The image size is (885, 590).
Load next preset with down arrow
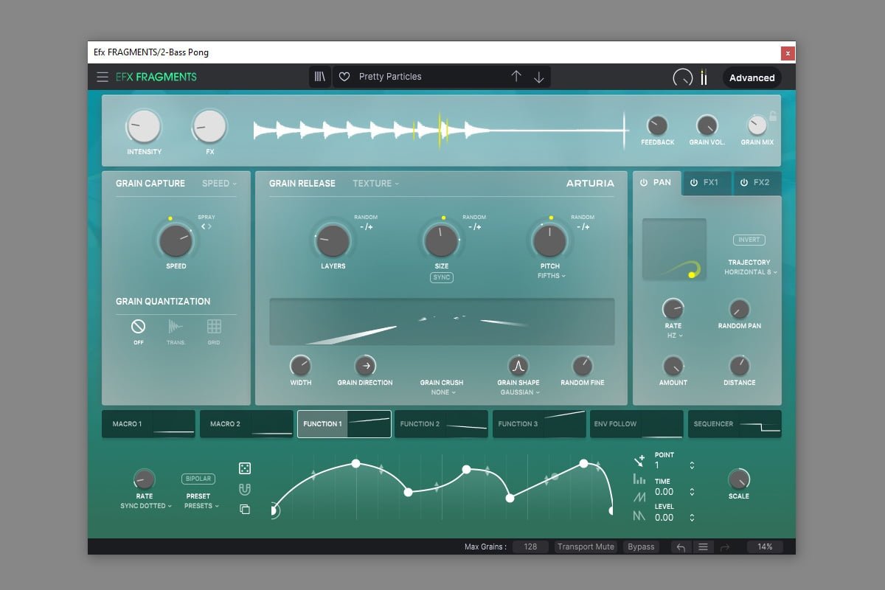(x=539, y=77)
